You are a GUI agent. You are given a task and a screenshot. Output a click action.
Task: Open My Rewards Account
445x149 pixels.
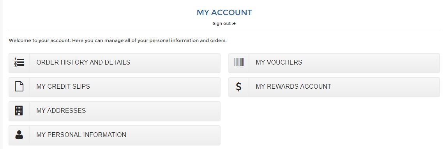(334, 87)
